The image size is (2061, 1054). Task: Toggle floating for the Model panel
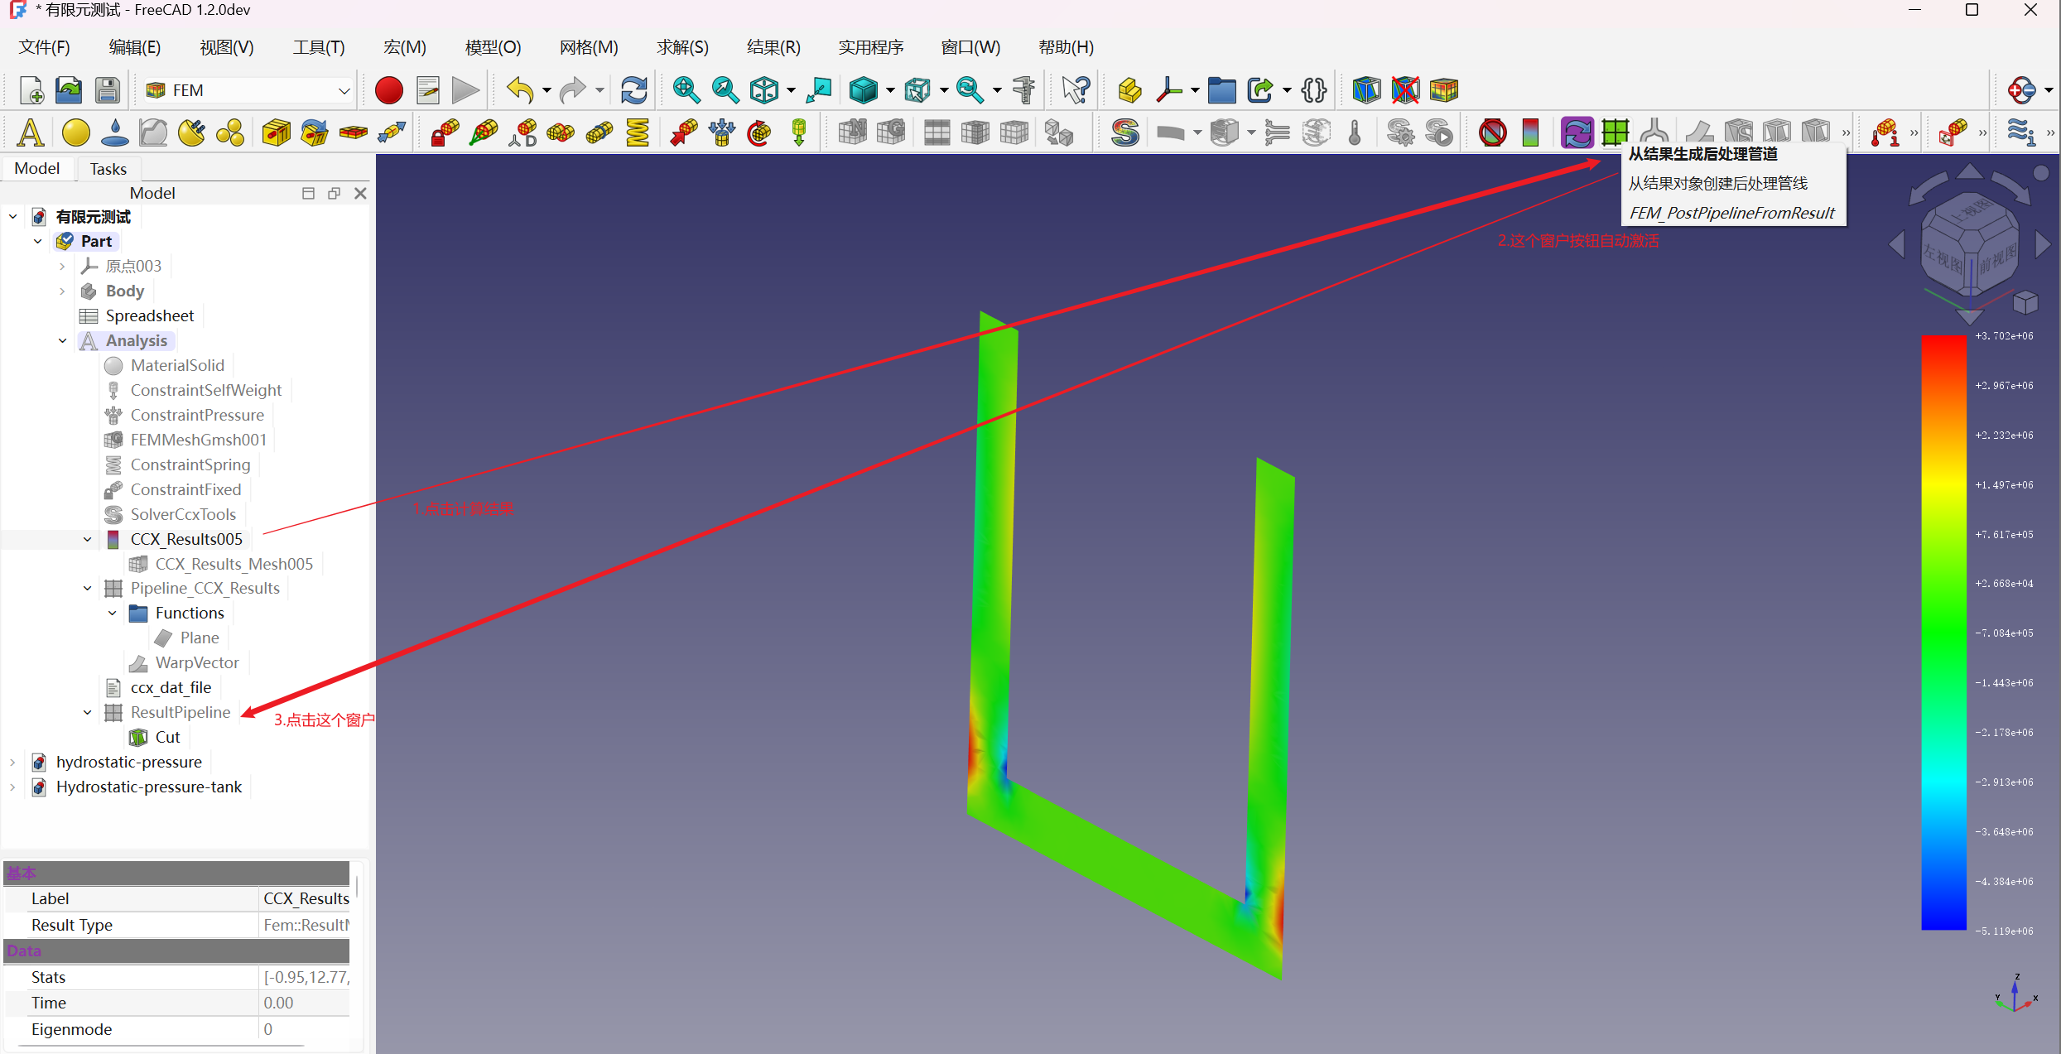pos(334,193)
